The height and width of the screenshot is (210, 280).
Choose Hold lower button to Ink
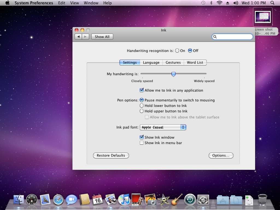[x=142, y=106]
